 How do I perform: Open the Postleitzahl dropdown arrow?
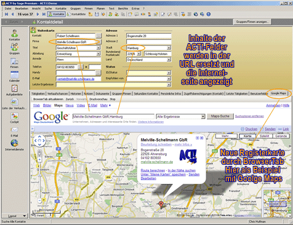click(138, 53)
